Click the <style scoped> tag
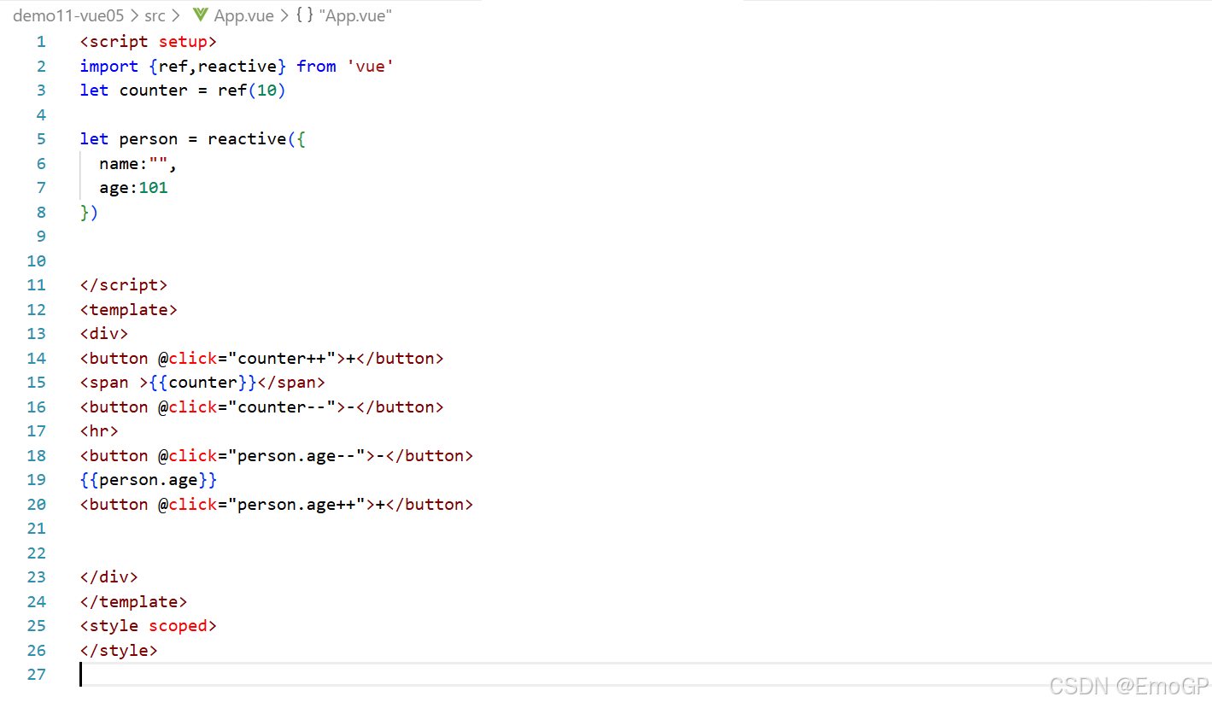The image size is (1212, 708). pyautogui.click(x=149, y=626)
